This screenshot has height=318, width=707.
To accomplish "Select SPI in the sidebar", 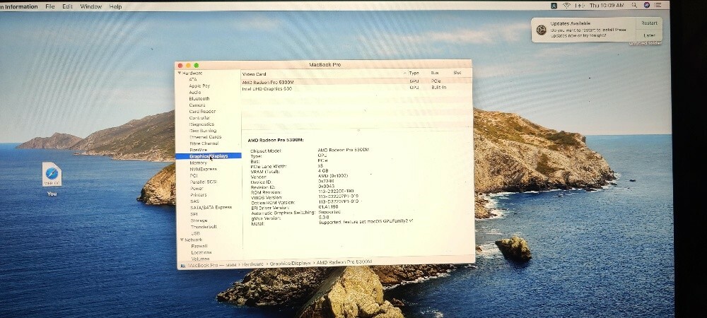I will pyautogui.click(x=194, y=214).
